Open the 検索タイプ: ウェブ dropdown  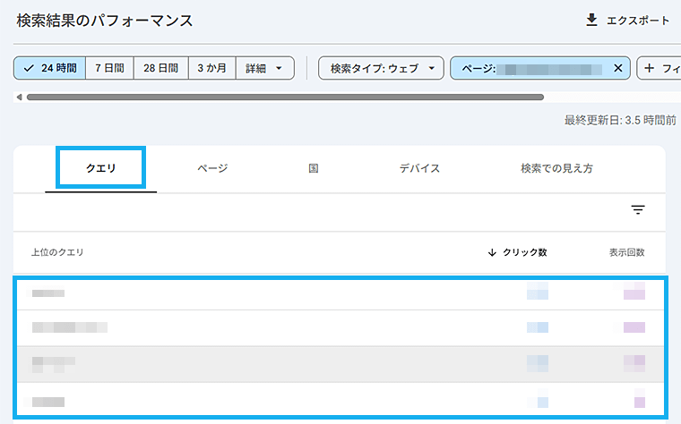382,68
